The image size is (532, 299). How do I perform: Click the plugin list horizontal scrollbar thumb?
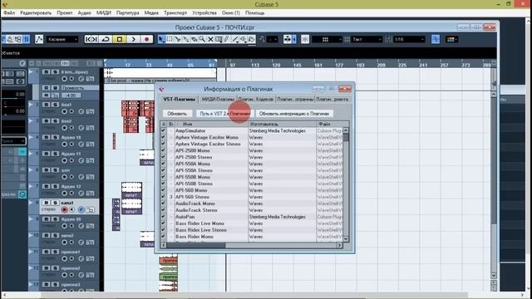coord(196,245)
